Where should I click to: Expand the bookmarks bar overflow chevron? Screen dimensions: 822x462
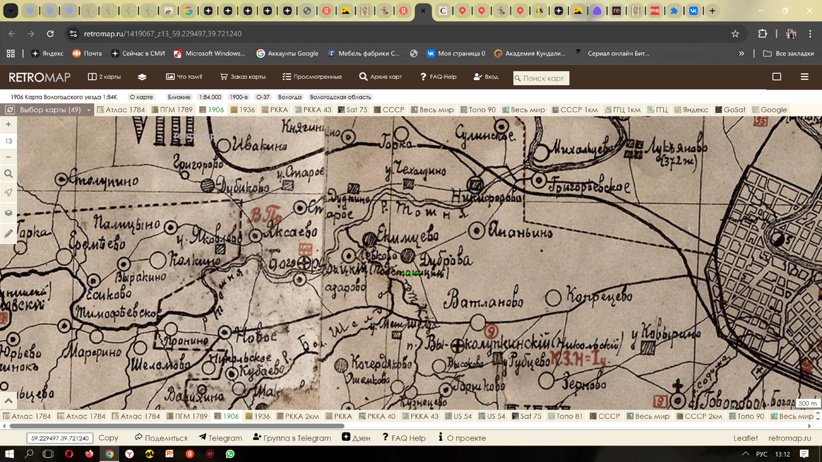click(742, 53)
